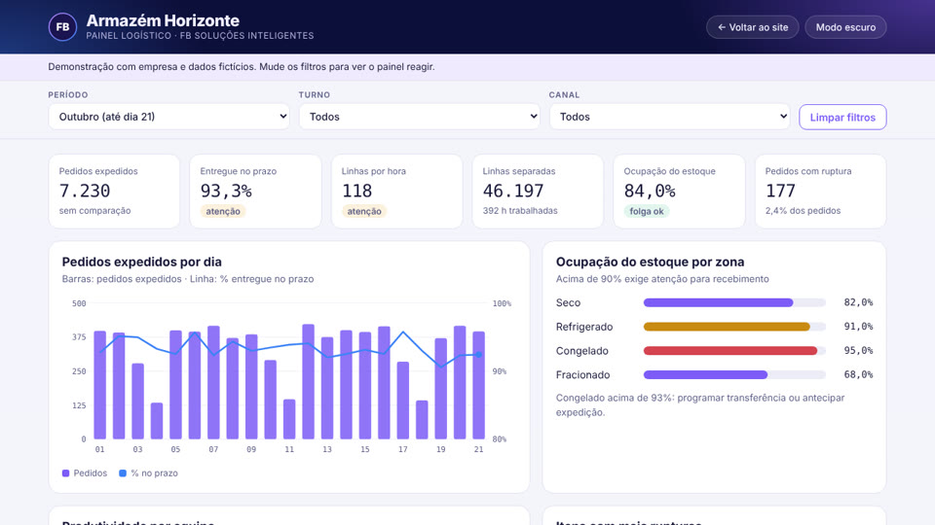Click the Limpar filtros button

coord(842,118)
